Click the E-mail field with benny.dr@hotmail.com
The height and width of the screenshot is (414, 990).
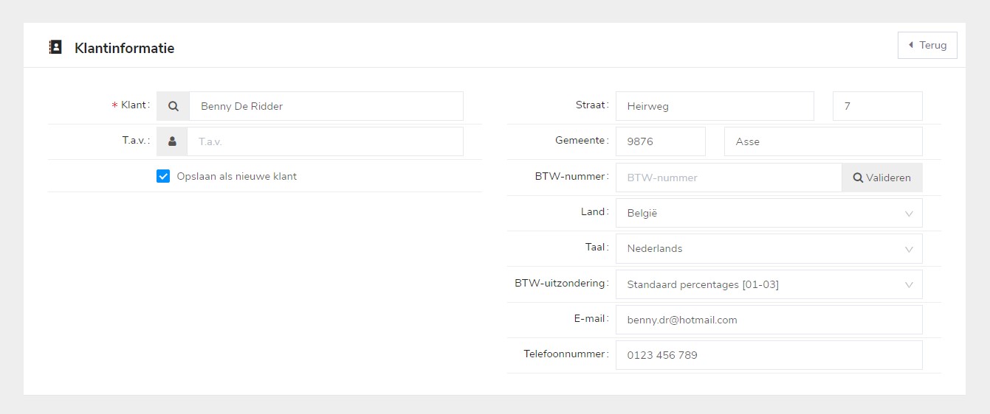coord(768,320)
